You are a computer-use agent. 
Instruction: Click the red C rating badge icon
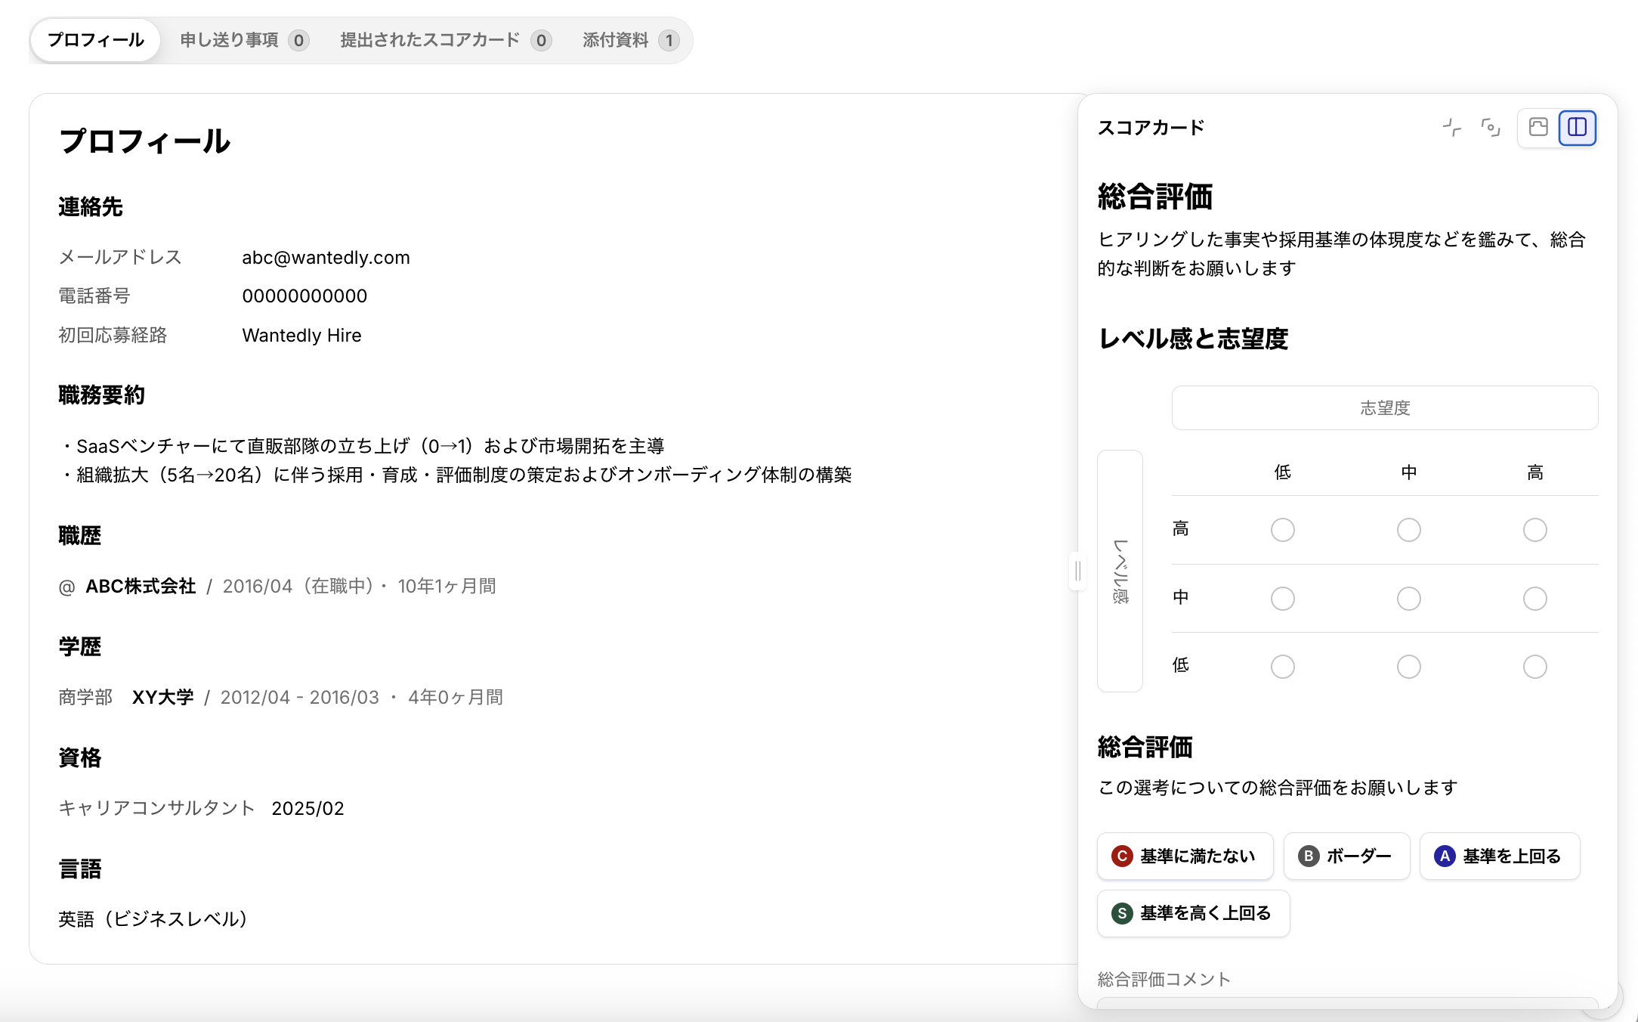click(x=1122, y=856)
